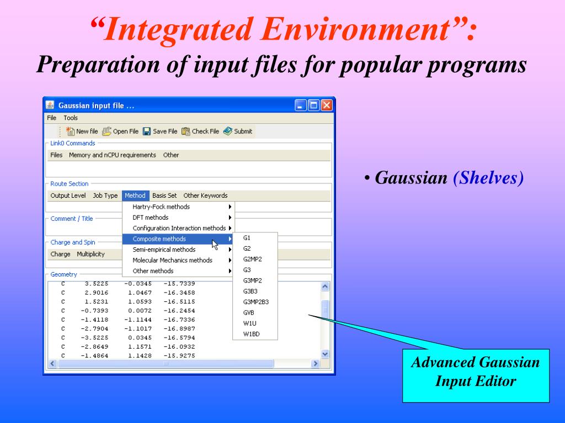Select W1U composite method
565x423 pixels.
pos(255,323)
